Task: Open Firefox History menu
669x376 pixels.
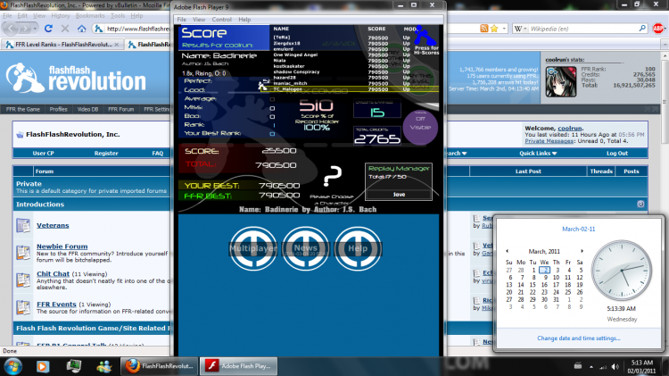Action: coord(60,16)
